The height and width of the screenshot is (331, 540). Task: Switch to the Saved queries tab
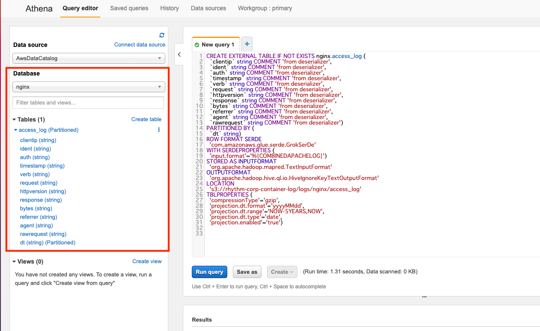click(x=129, y=8)
